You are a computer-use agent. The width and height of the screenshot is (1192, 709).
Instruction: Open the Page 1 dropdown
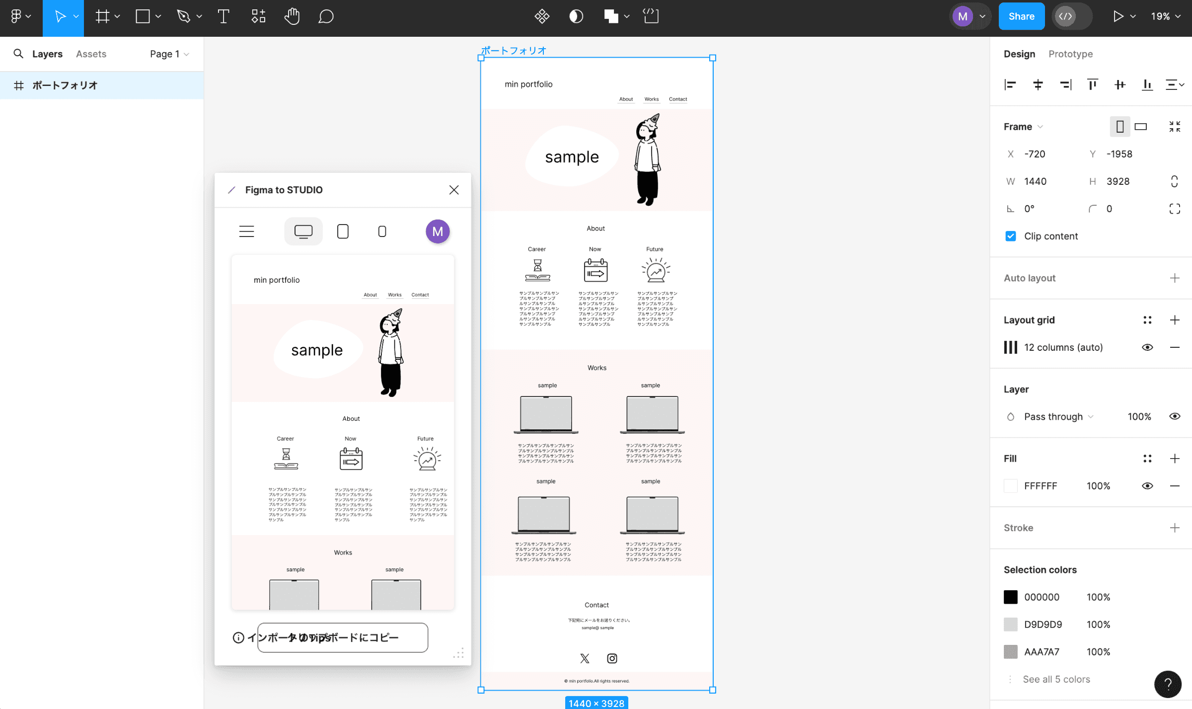tap(169, 54)
